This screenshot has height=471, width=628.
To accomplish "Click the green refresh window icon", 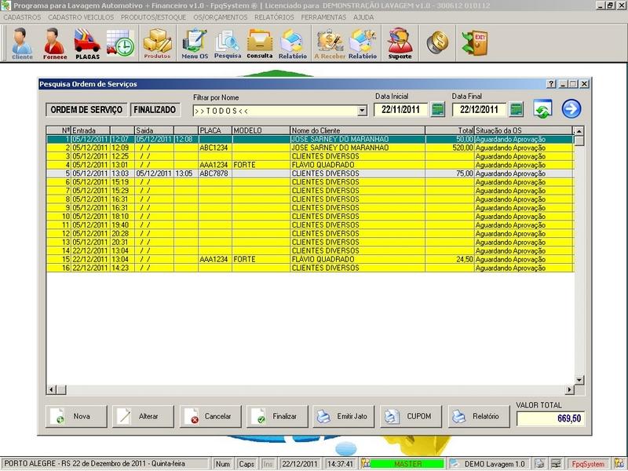I will [x=542, y=109].
